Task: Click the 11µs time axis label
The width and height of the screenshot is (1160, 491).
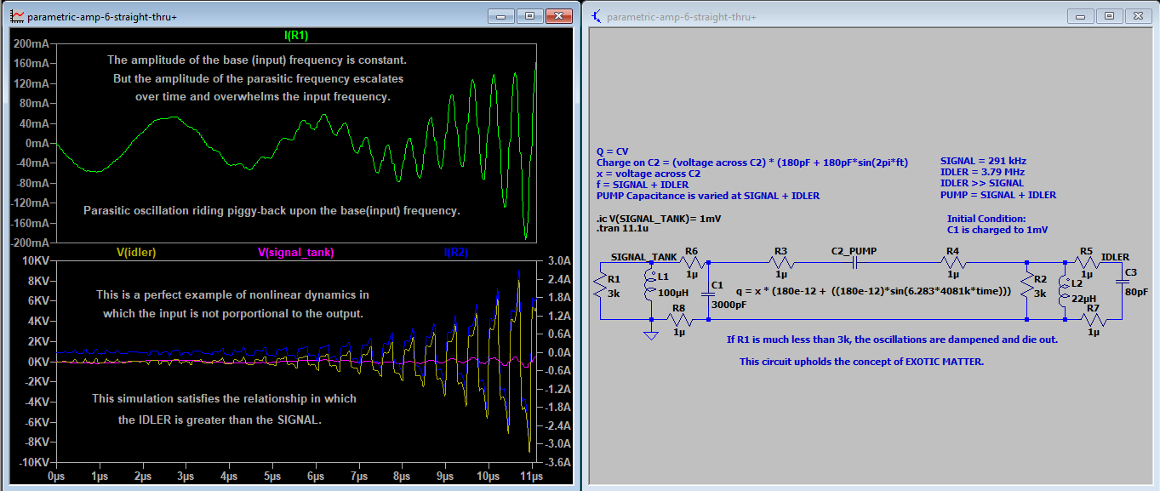Action: [x=532, y=477]
